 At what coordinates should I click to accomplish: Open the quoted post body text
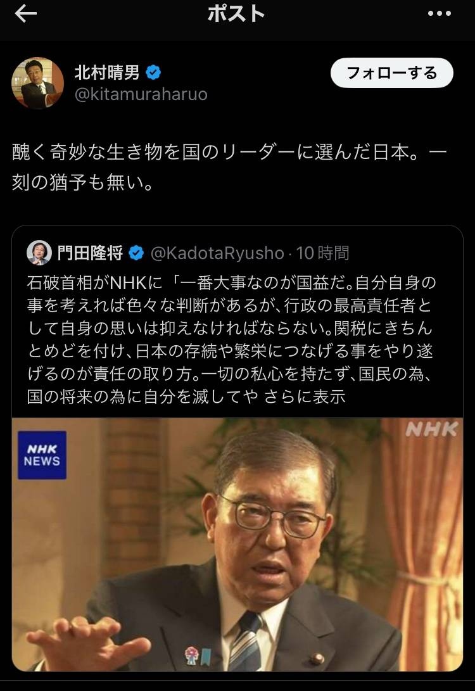[231, 339]
